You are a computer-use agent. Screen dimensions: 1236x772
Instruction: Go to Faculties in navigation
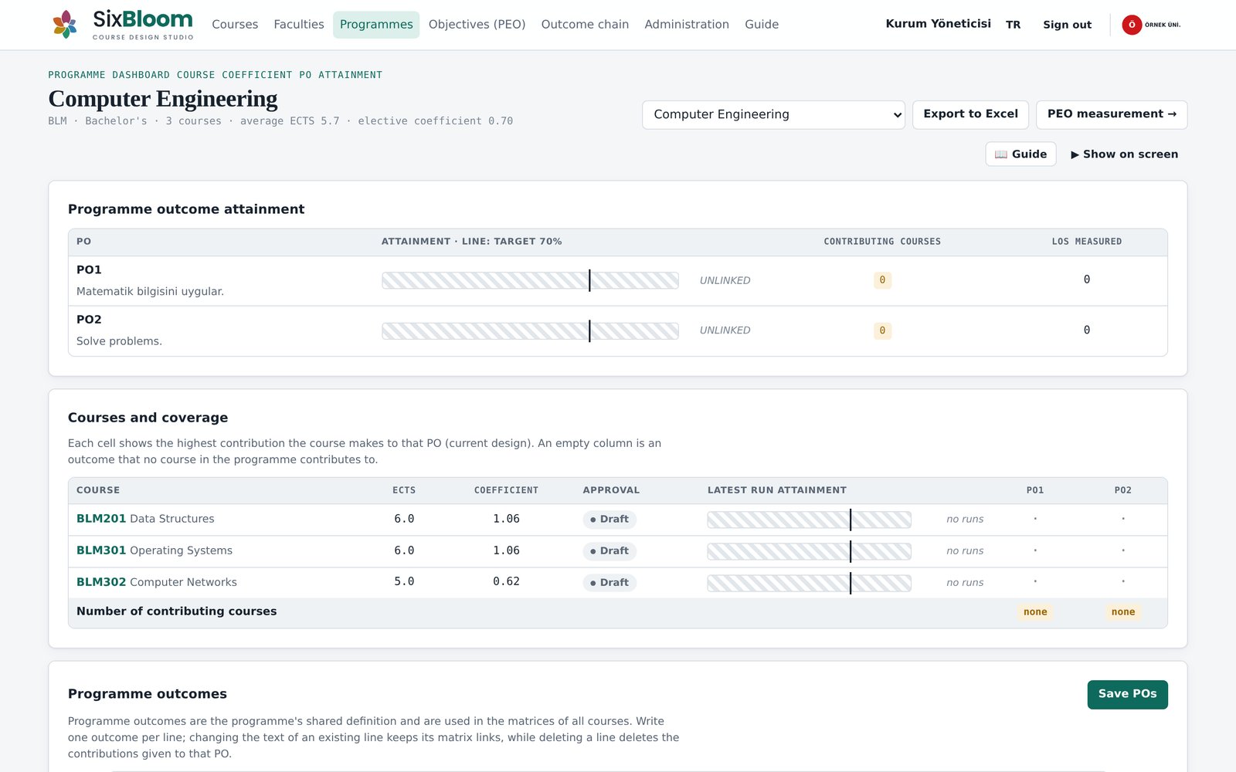tap(299, 25)
